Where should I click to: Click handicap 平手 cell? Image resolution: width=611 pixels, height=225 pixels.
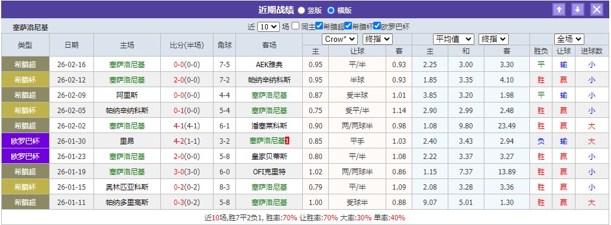(x=357, y=141)
